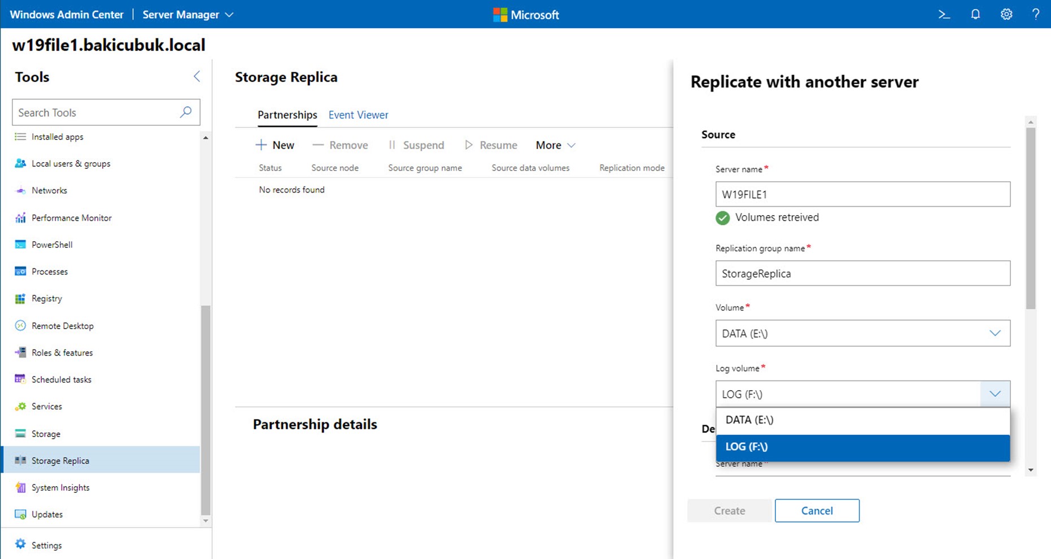Click the System Insights icon
This screenshot has height=559, width=1051.
click(20, 487)
